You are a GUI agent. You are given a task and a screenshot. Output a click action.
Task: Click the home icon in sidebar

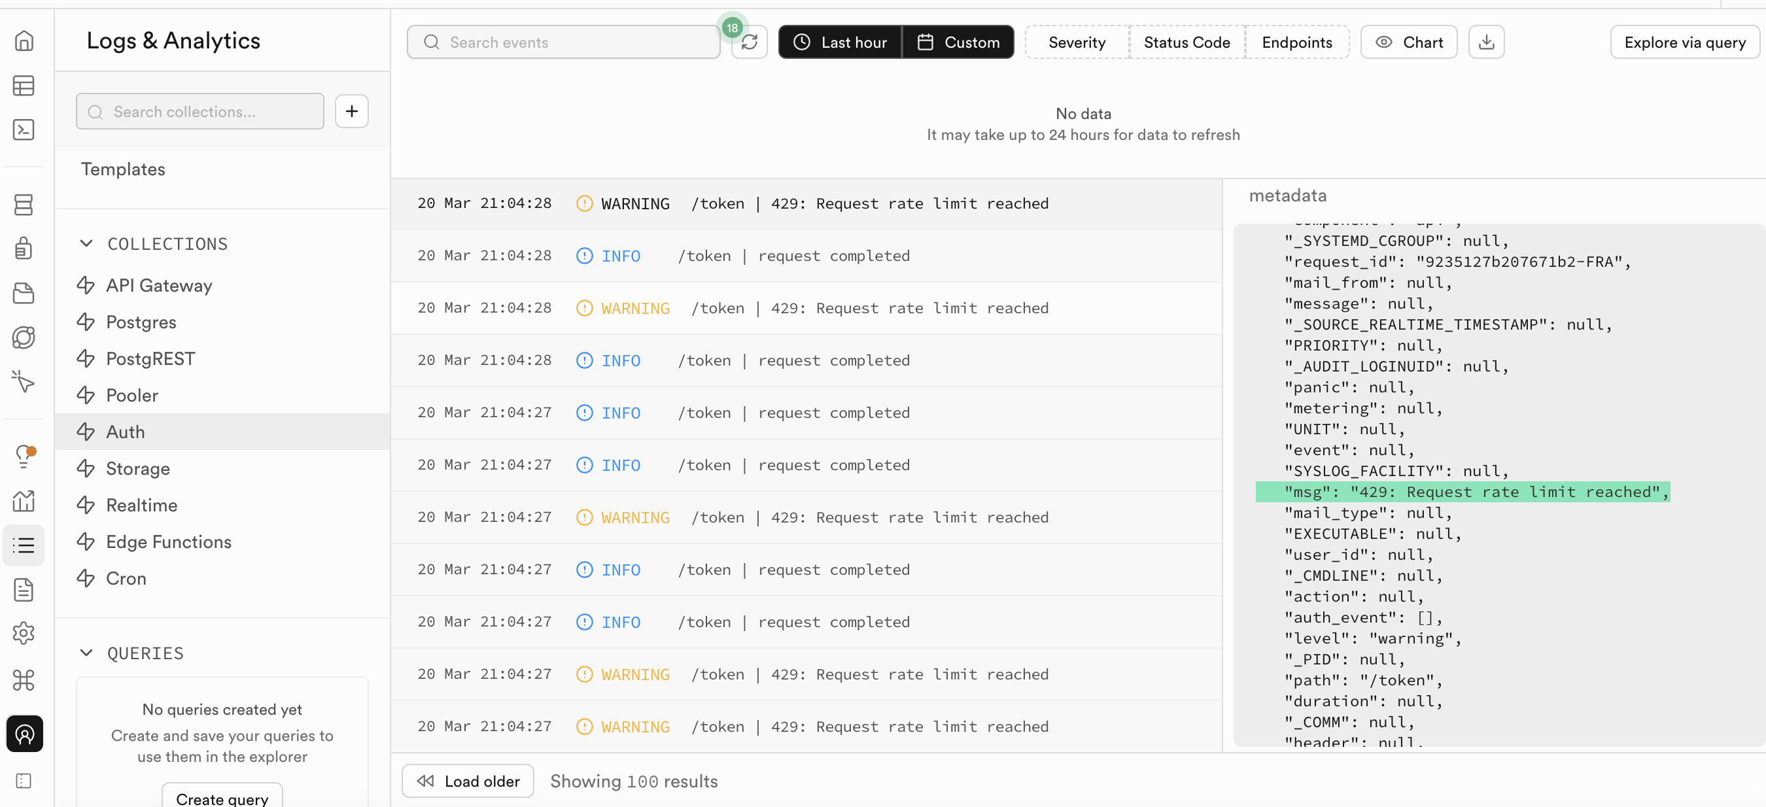coord(24,41)
